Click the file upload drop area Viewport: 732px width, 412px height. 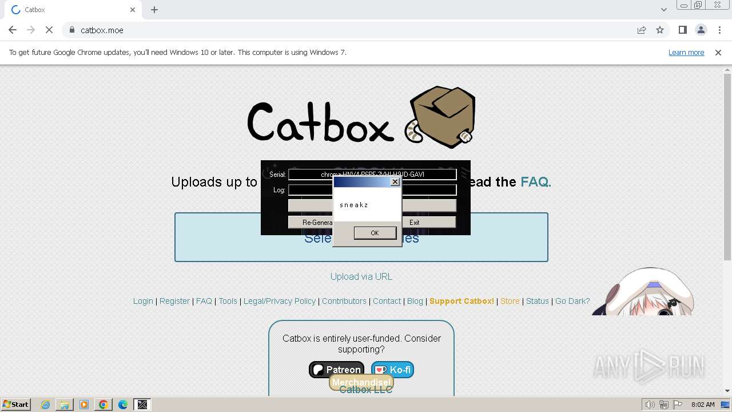point(361,237)
